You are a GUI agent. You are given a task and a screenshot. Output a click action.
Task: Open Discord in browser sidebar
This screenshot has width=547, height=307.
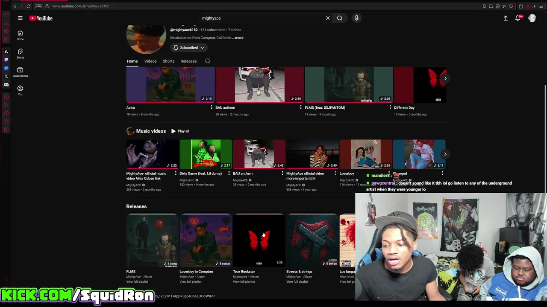click(6, 85)
